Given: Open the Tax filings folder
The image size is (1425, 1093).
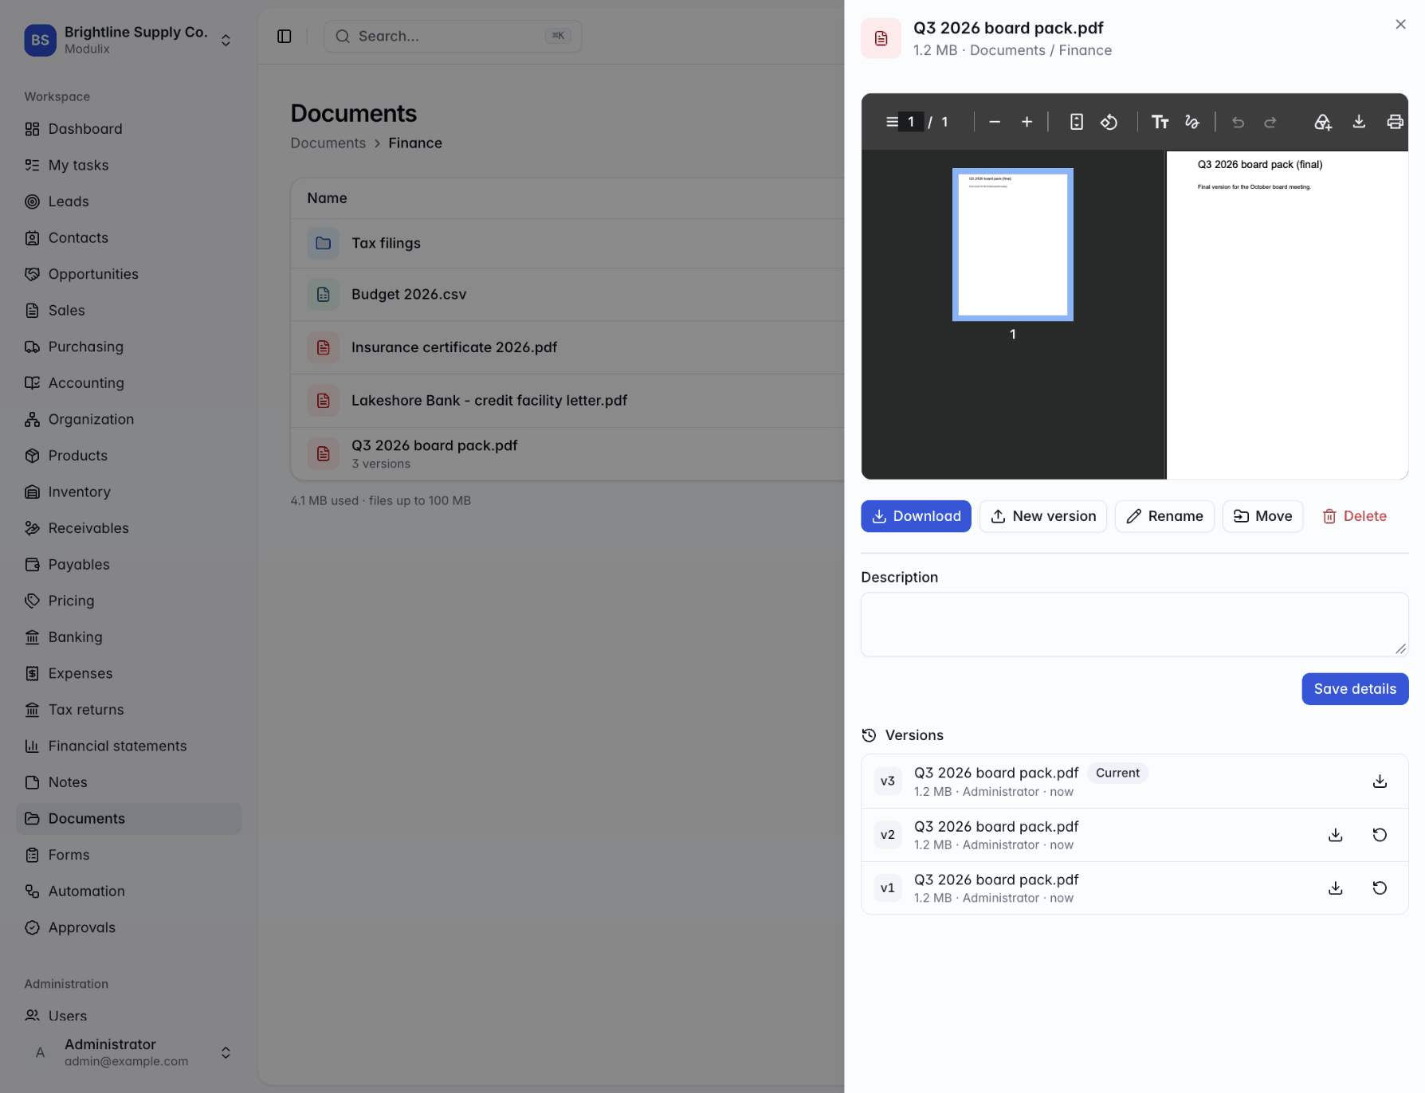Looking at the screenshot, I should point(567,243).
